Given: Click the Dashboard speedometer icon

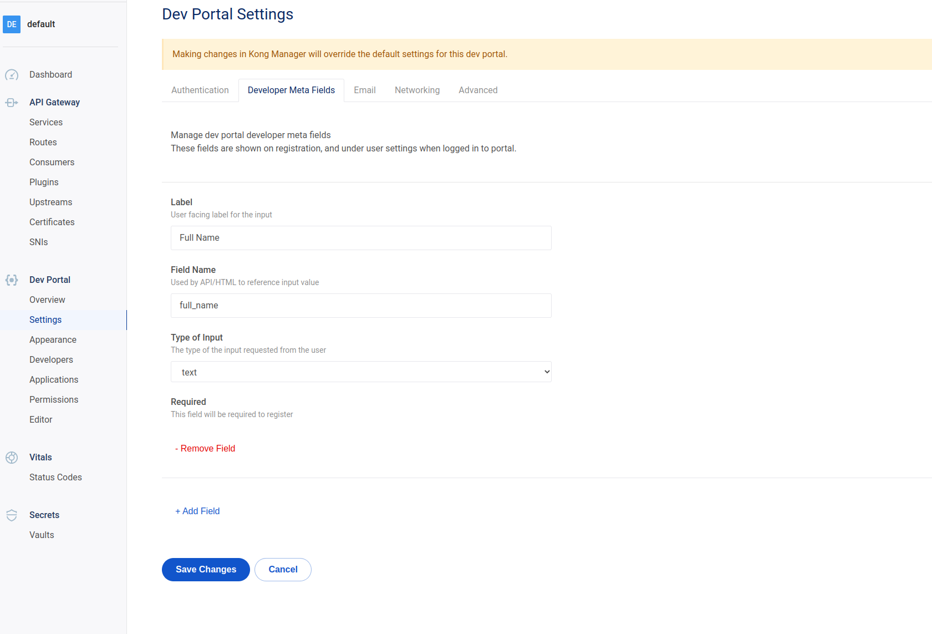Looking at the screenshot, I should (x=12, y=75).
